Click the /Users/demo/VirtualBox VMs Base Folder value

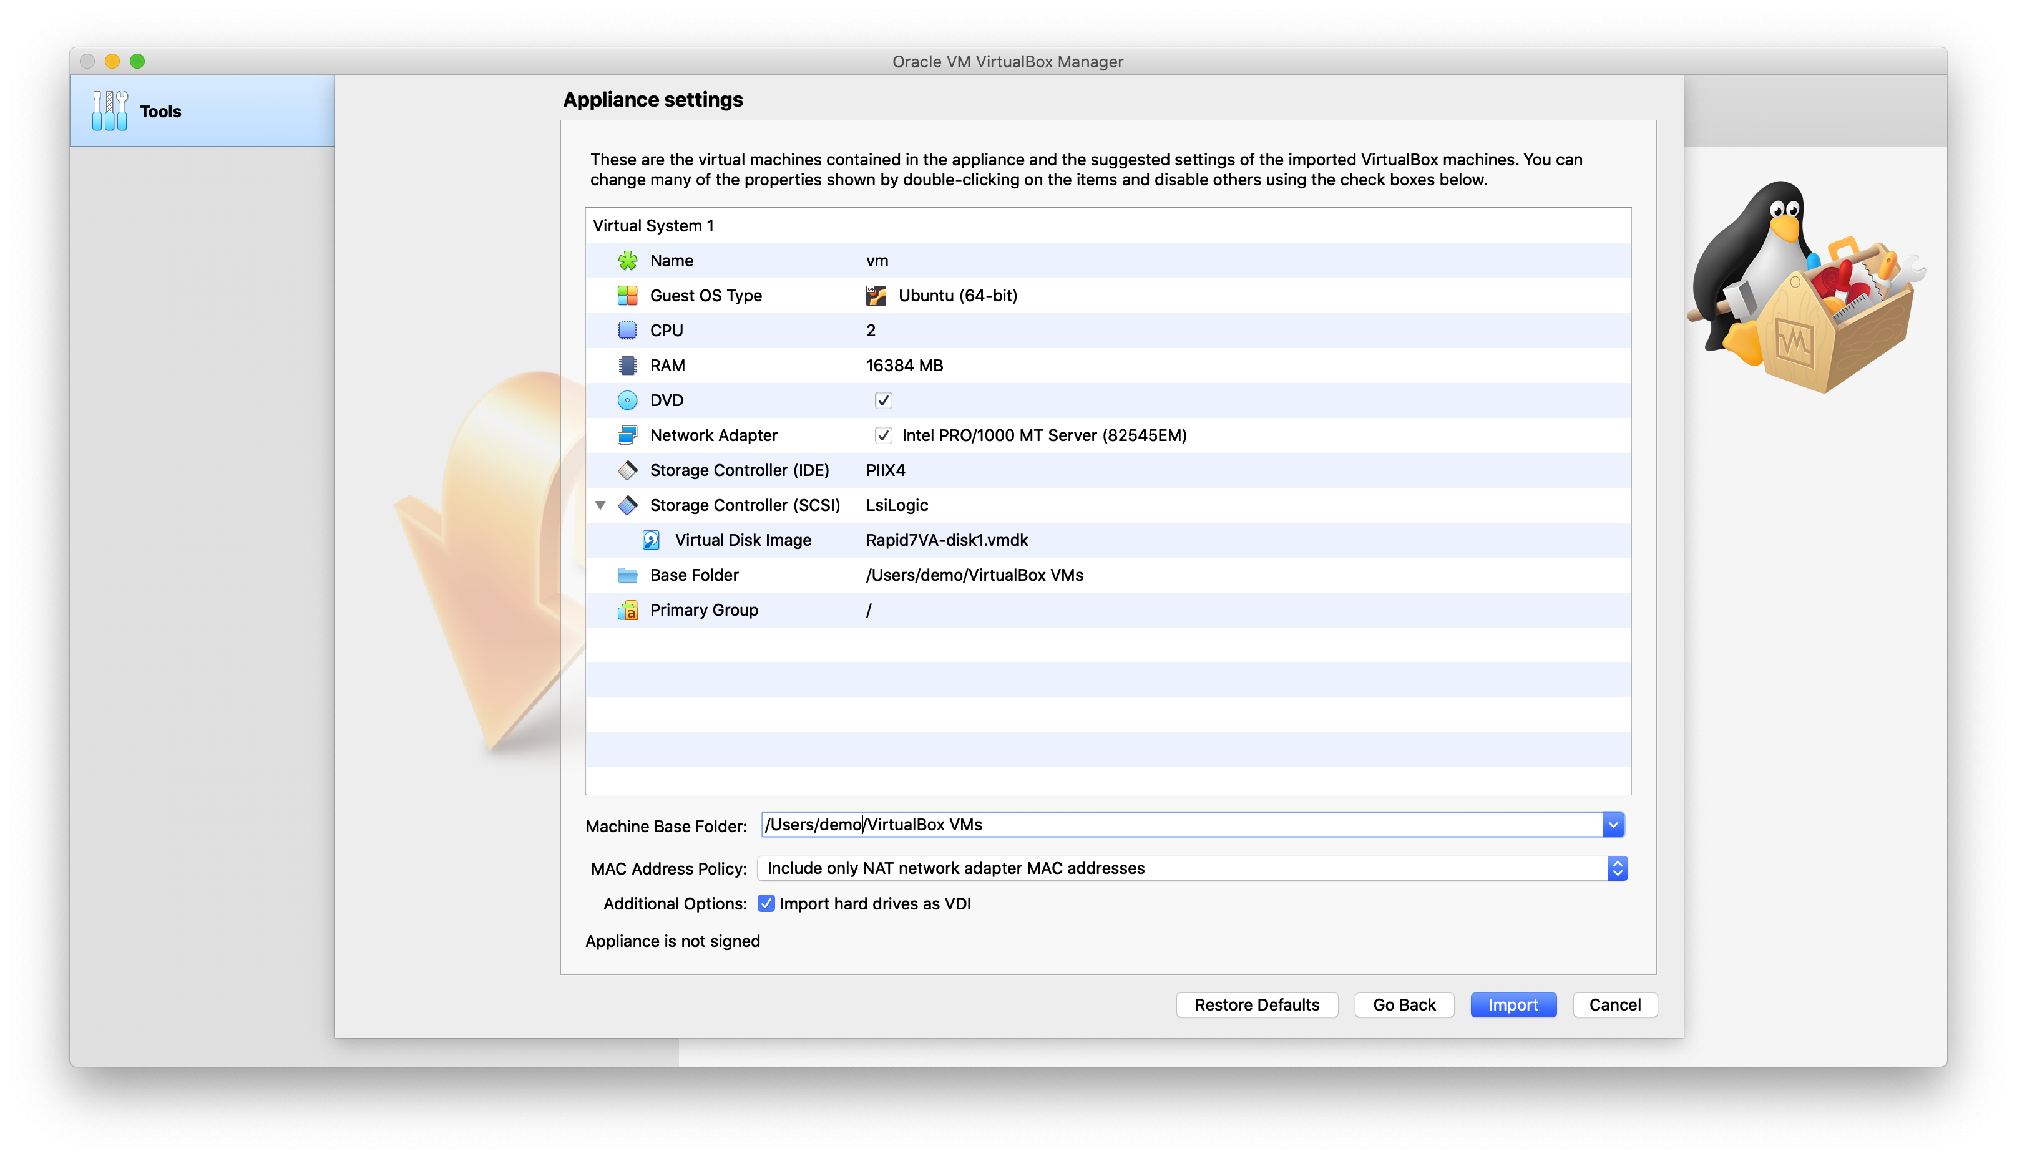974,576
